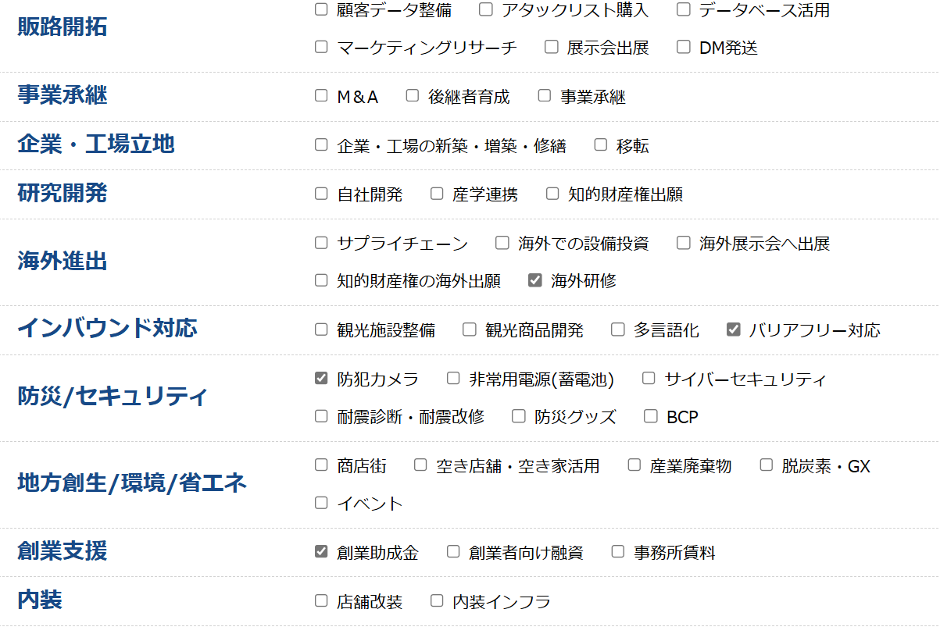Tick the BCP checkbox

coord(651,416)
